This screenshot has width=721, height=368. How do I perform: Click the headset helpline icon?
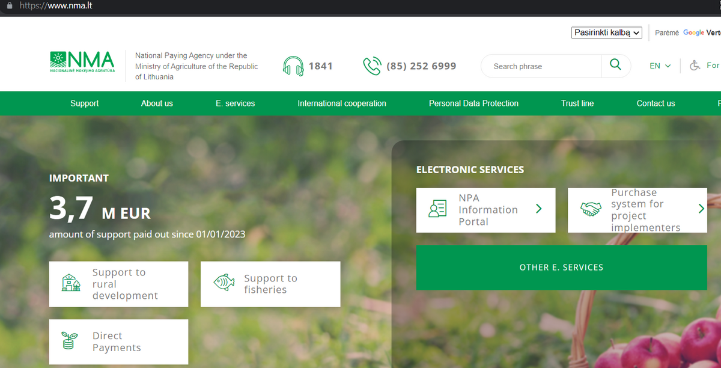[293, 66]
